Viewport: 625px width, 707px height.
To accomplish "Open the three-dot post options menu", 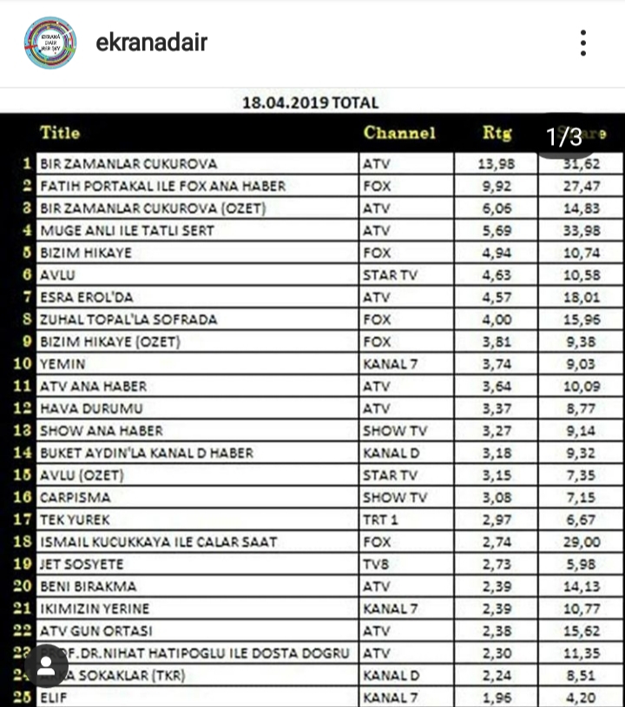I will (x=583, y=43).
